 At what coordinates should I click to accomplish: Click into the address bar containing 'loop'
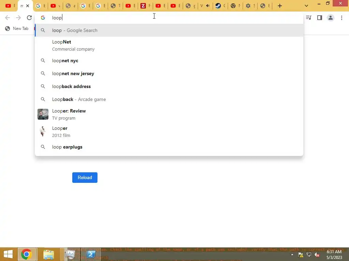(169, 18)
